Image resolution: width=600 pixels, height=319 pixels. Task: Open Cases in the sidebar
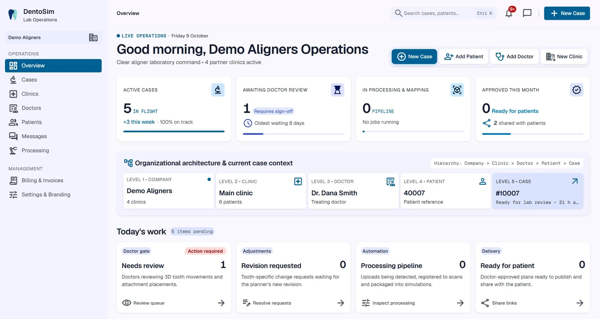pos(53,80)
